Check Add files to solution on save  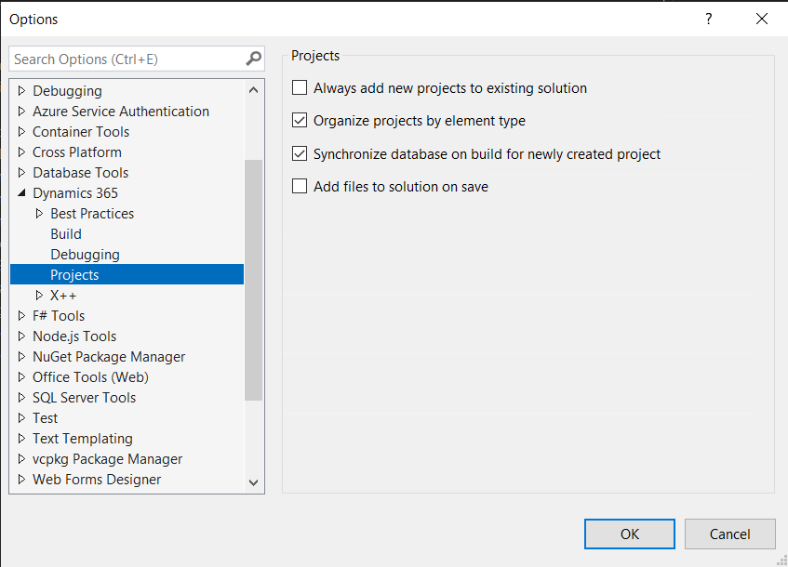coord(300,186)
